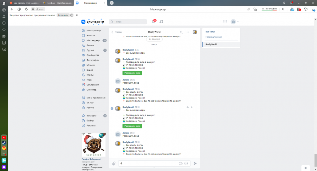Open browser sidebar history clock

[x=4, y=23]
